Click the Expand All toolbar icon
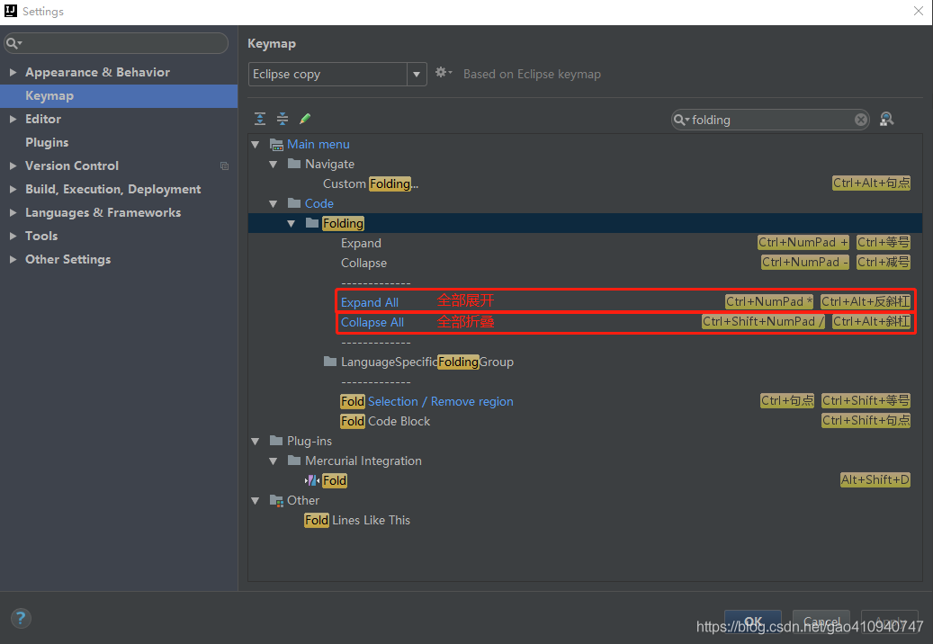 [260, 119]
